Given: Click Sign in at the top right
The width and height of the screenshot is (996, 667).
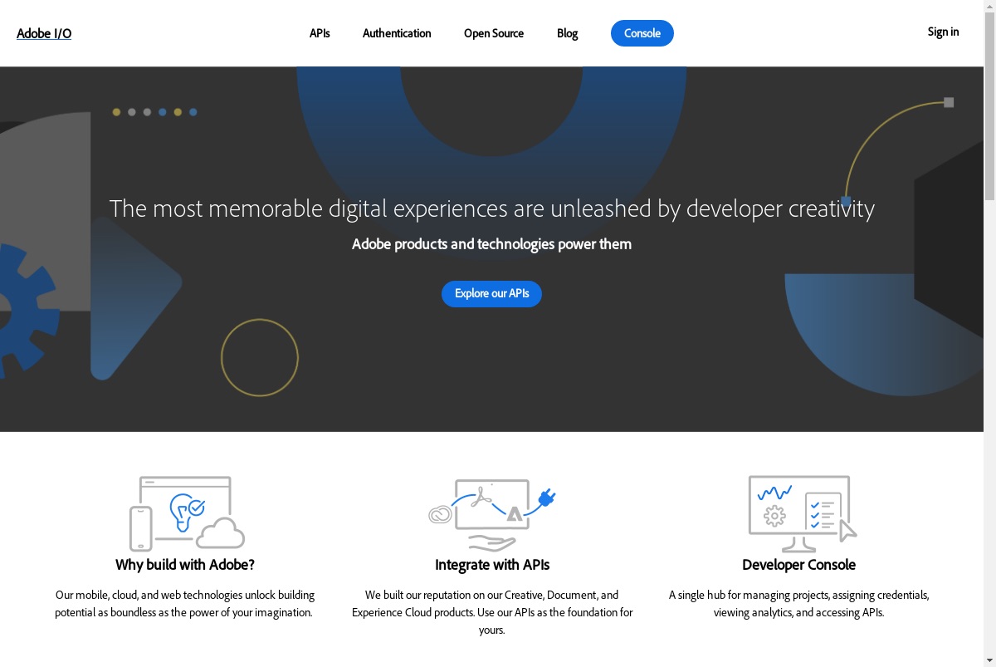Looking at the screenshot, I should click(943, 32).
